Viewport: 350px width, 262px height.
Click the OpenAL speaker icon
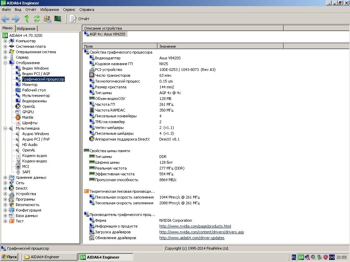pyautogui.click(x=18, y=150)
